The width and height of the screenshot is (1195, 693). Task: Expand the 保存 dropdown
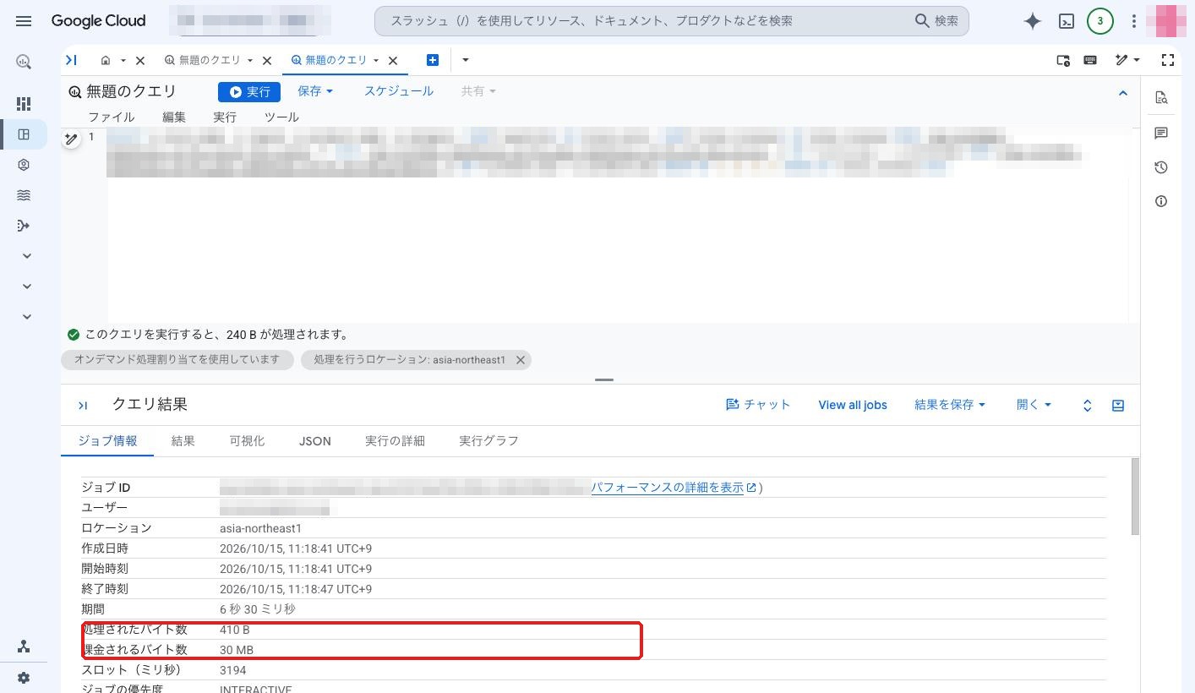pyautogui.click(x=315, y=91)
